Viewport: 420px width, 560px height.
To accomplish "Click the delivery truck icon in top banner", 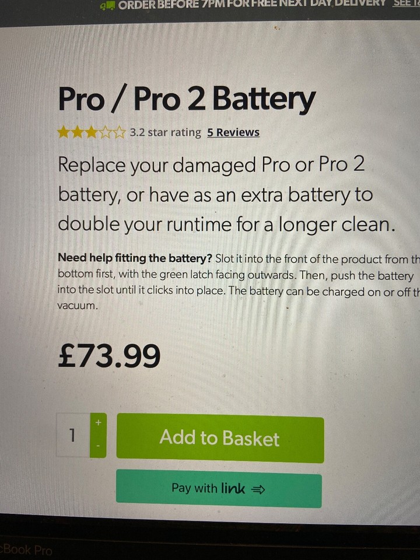I will click(x=108, y=5).
